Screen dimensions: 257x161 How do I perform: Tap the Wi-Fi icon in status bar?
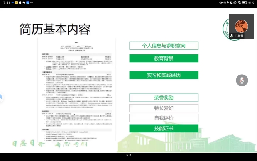click(239, 2)
